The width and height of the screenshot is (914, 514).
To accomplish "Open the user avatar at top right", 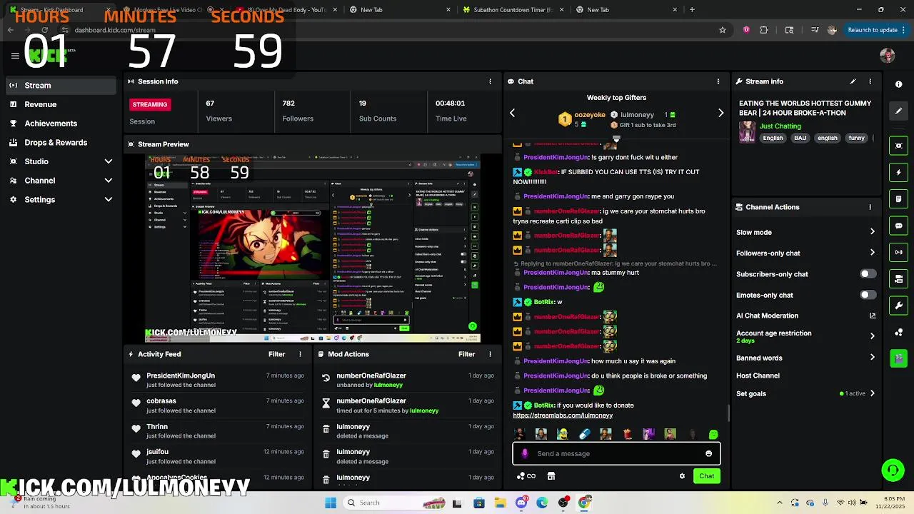I will [888, 56].
